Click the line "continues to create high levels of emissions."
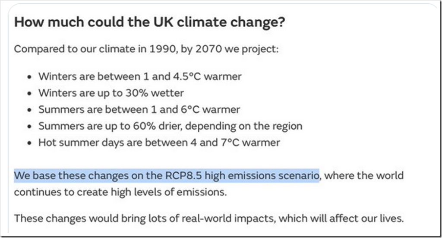442x238 pixels. [x=120, y=192]
